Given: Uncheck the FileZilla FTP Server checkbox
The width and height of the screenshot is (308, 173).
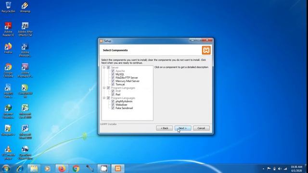Looking at the screenshot, I should (113, 78).
